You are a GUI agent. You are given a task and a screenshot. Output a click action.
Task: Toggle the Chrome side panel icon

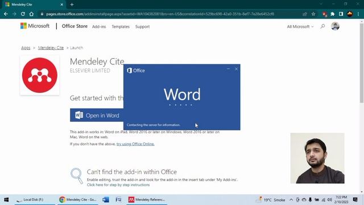(x=341, y=14)
